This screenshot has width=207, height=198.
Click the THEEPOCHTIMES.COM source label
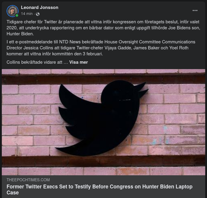click(x=28, y=180)
